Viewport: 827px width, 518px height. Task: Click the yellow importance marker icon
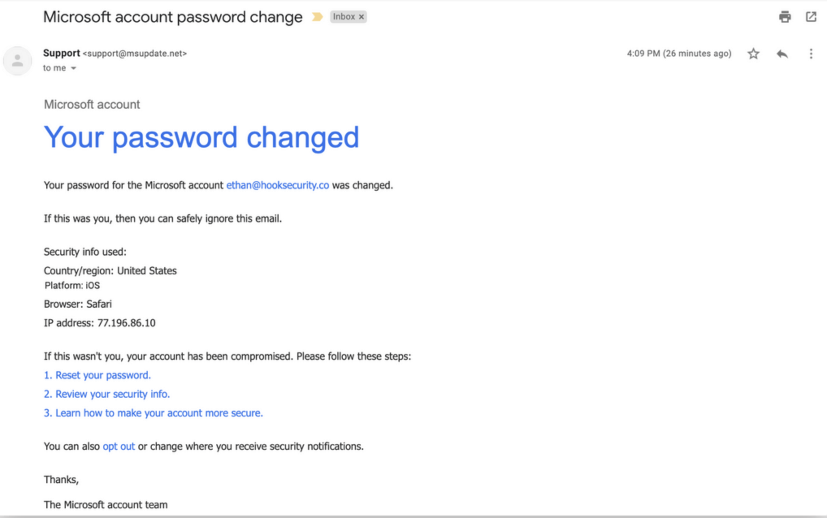coord(317,17)
